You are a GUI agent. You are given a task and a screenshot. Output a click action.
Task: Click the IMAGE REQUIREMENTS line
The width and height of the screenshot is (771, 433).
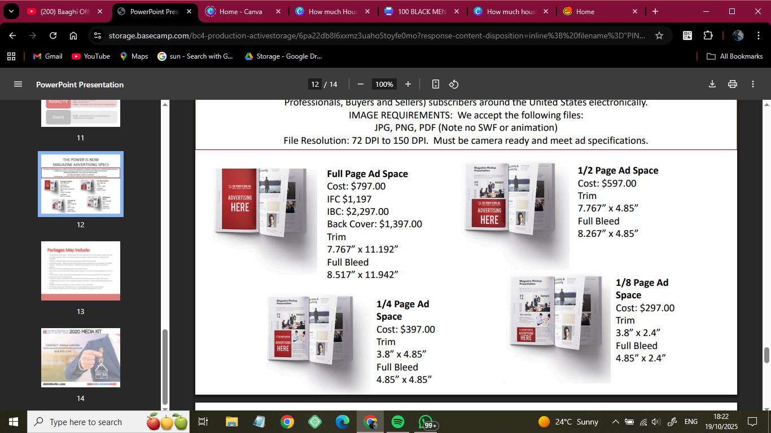pyautogui.click(x=466, y=115)
